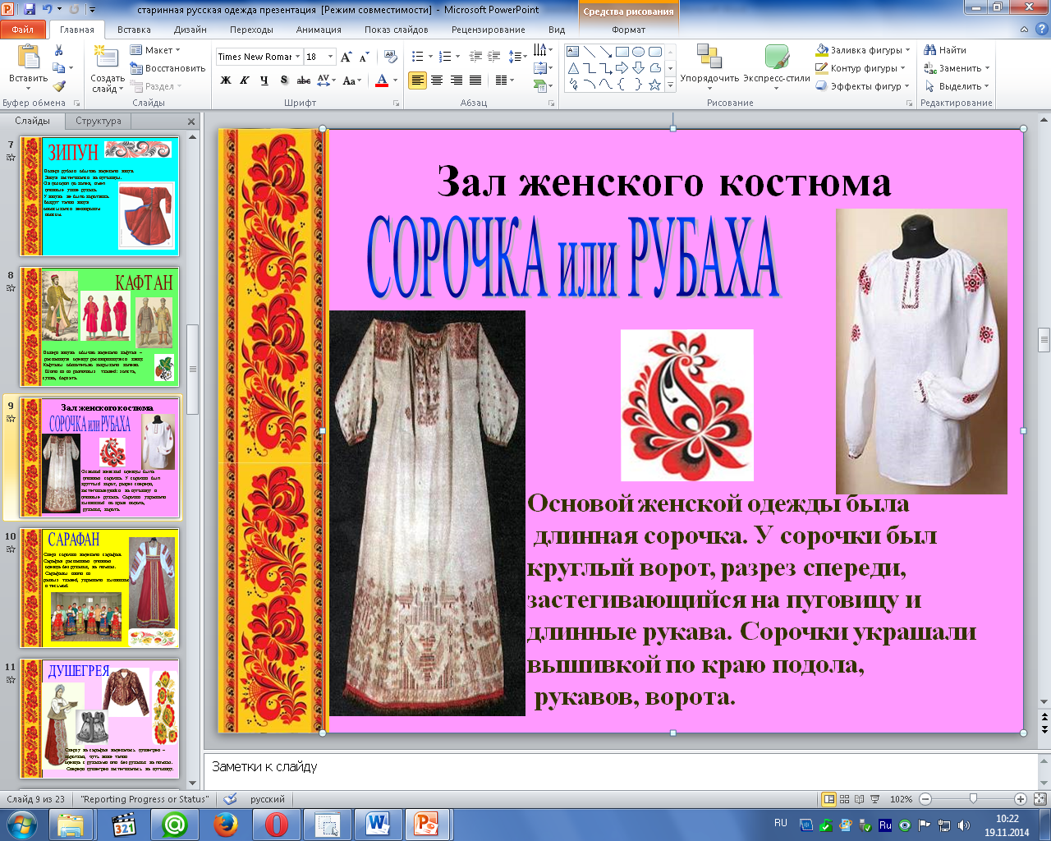This screenshot has width=1051, height=841.
Task: Open the Формат drawing tools tab
Action: [x=629, y=30]
